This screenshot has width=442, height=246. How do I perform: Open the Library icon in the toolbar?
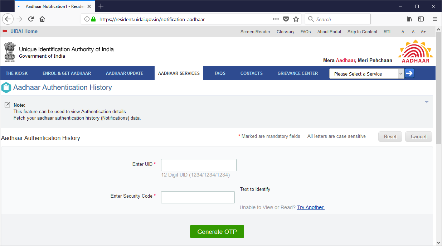(409, 19)
